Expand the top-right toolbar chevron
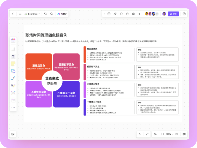This screenshot has height=148, width=197. 104,14
